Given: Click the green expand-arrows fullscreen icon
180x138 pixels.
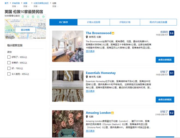Looking at the screenshot, I should tap(28, 17).
